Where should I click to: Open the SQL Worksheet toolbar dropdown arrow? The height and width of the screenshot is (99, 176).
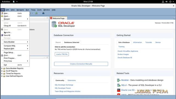coord(39,13)
